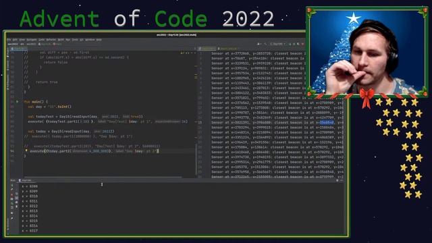Click the red Stop icon in the Run panel
Screen dimensions: 432x243
12,194
